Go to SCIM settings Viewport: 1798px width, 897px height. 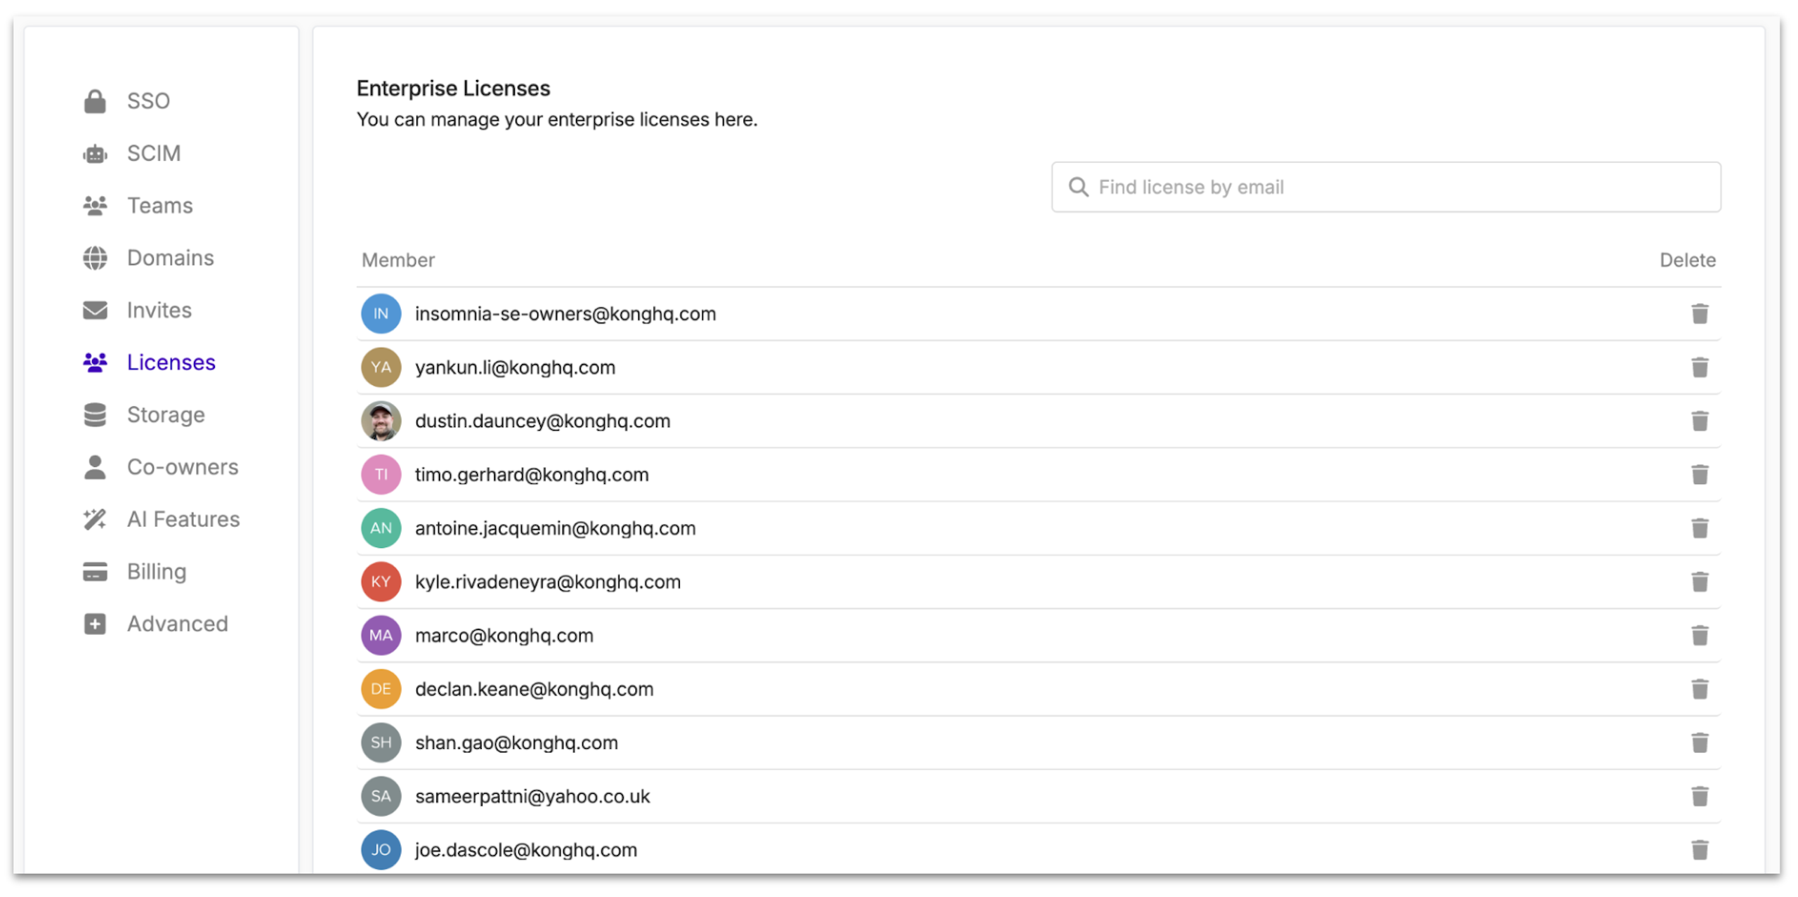tap(153, 153)
